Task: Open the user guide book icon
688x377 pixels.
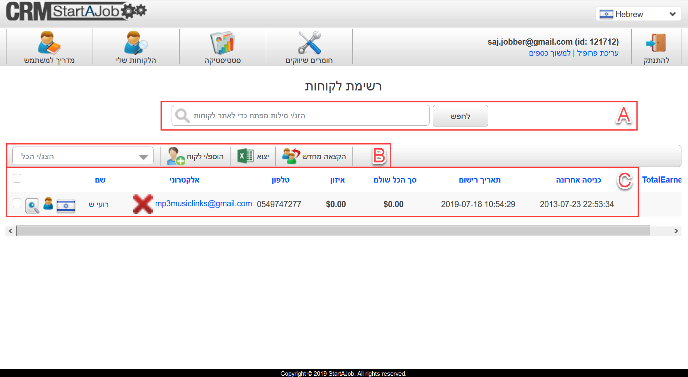Action: click(49, 43)
